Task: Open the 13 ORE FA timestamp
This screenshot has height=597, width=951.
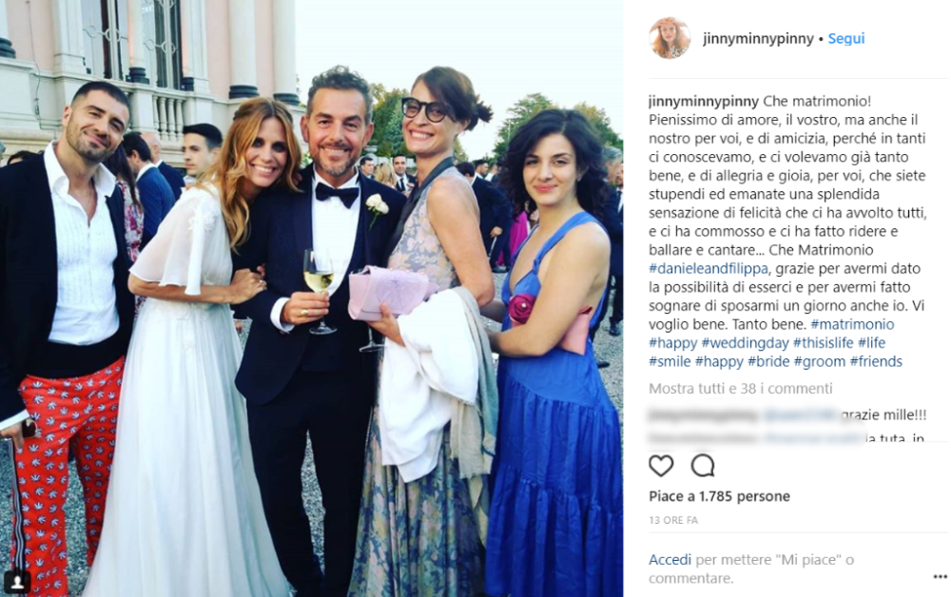Action: click(673, 520)
